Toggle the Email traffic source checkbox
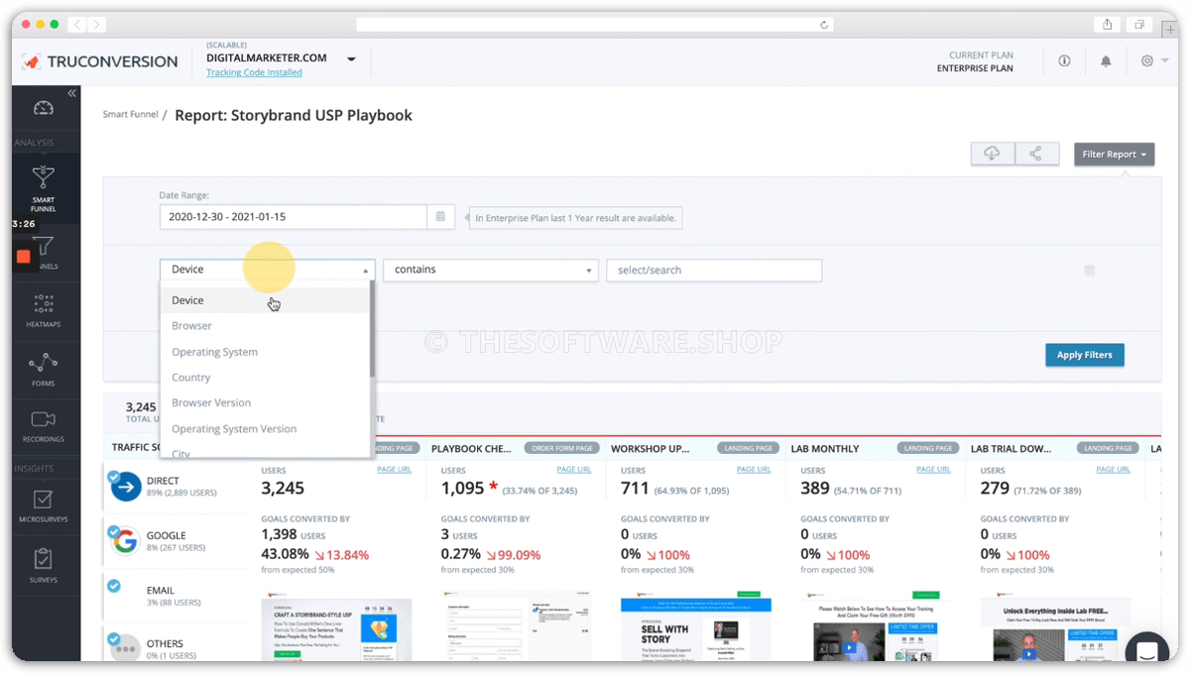The image size is (1190, 673). click(x=114, y=586)
